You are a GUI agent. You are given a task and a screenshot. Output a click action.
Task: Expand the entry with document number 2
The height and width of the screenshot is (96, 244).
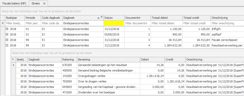(x=7, y=34)
